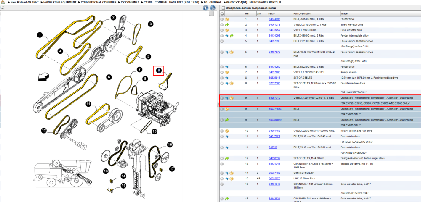Viewport: 421px width, 202px height.
Task: Select callout number 6 in the diagram
Action: [x=109, y=77]
